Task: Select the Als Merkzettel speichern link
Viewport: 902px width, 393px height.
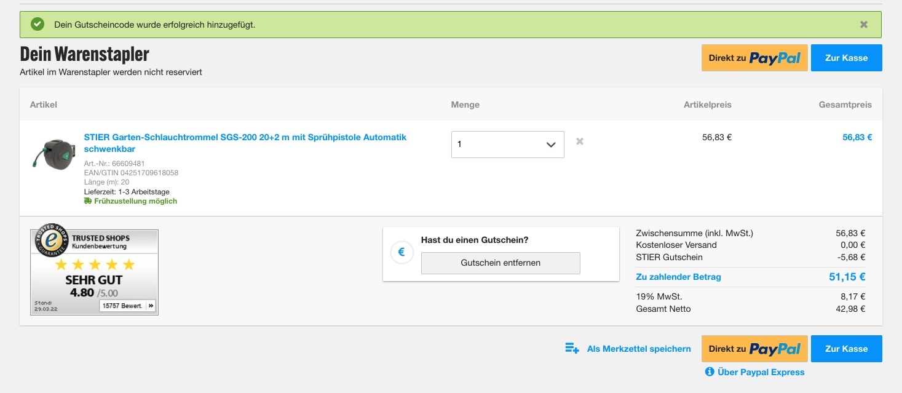Action: click(639, 349)
